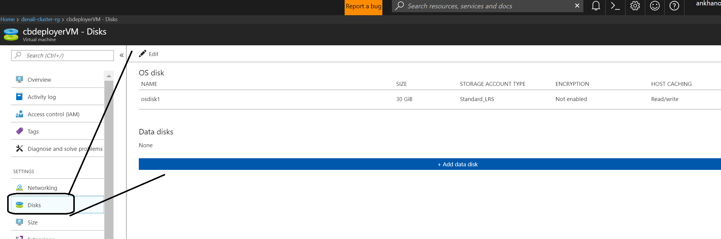The height and width of the screenshot is (239, 721).
Task: Open the help question mark icon
Action: tap(674, 6)
